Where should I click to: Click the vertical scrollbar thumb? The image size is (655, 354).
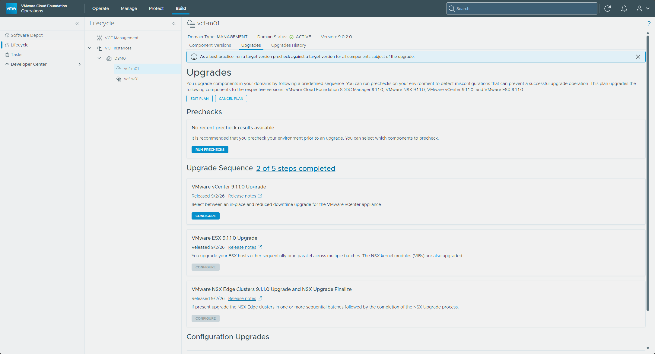648,173
